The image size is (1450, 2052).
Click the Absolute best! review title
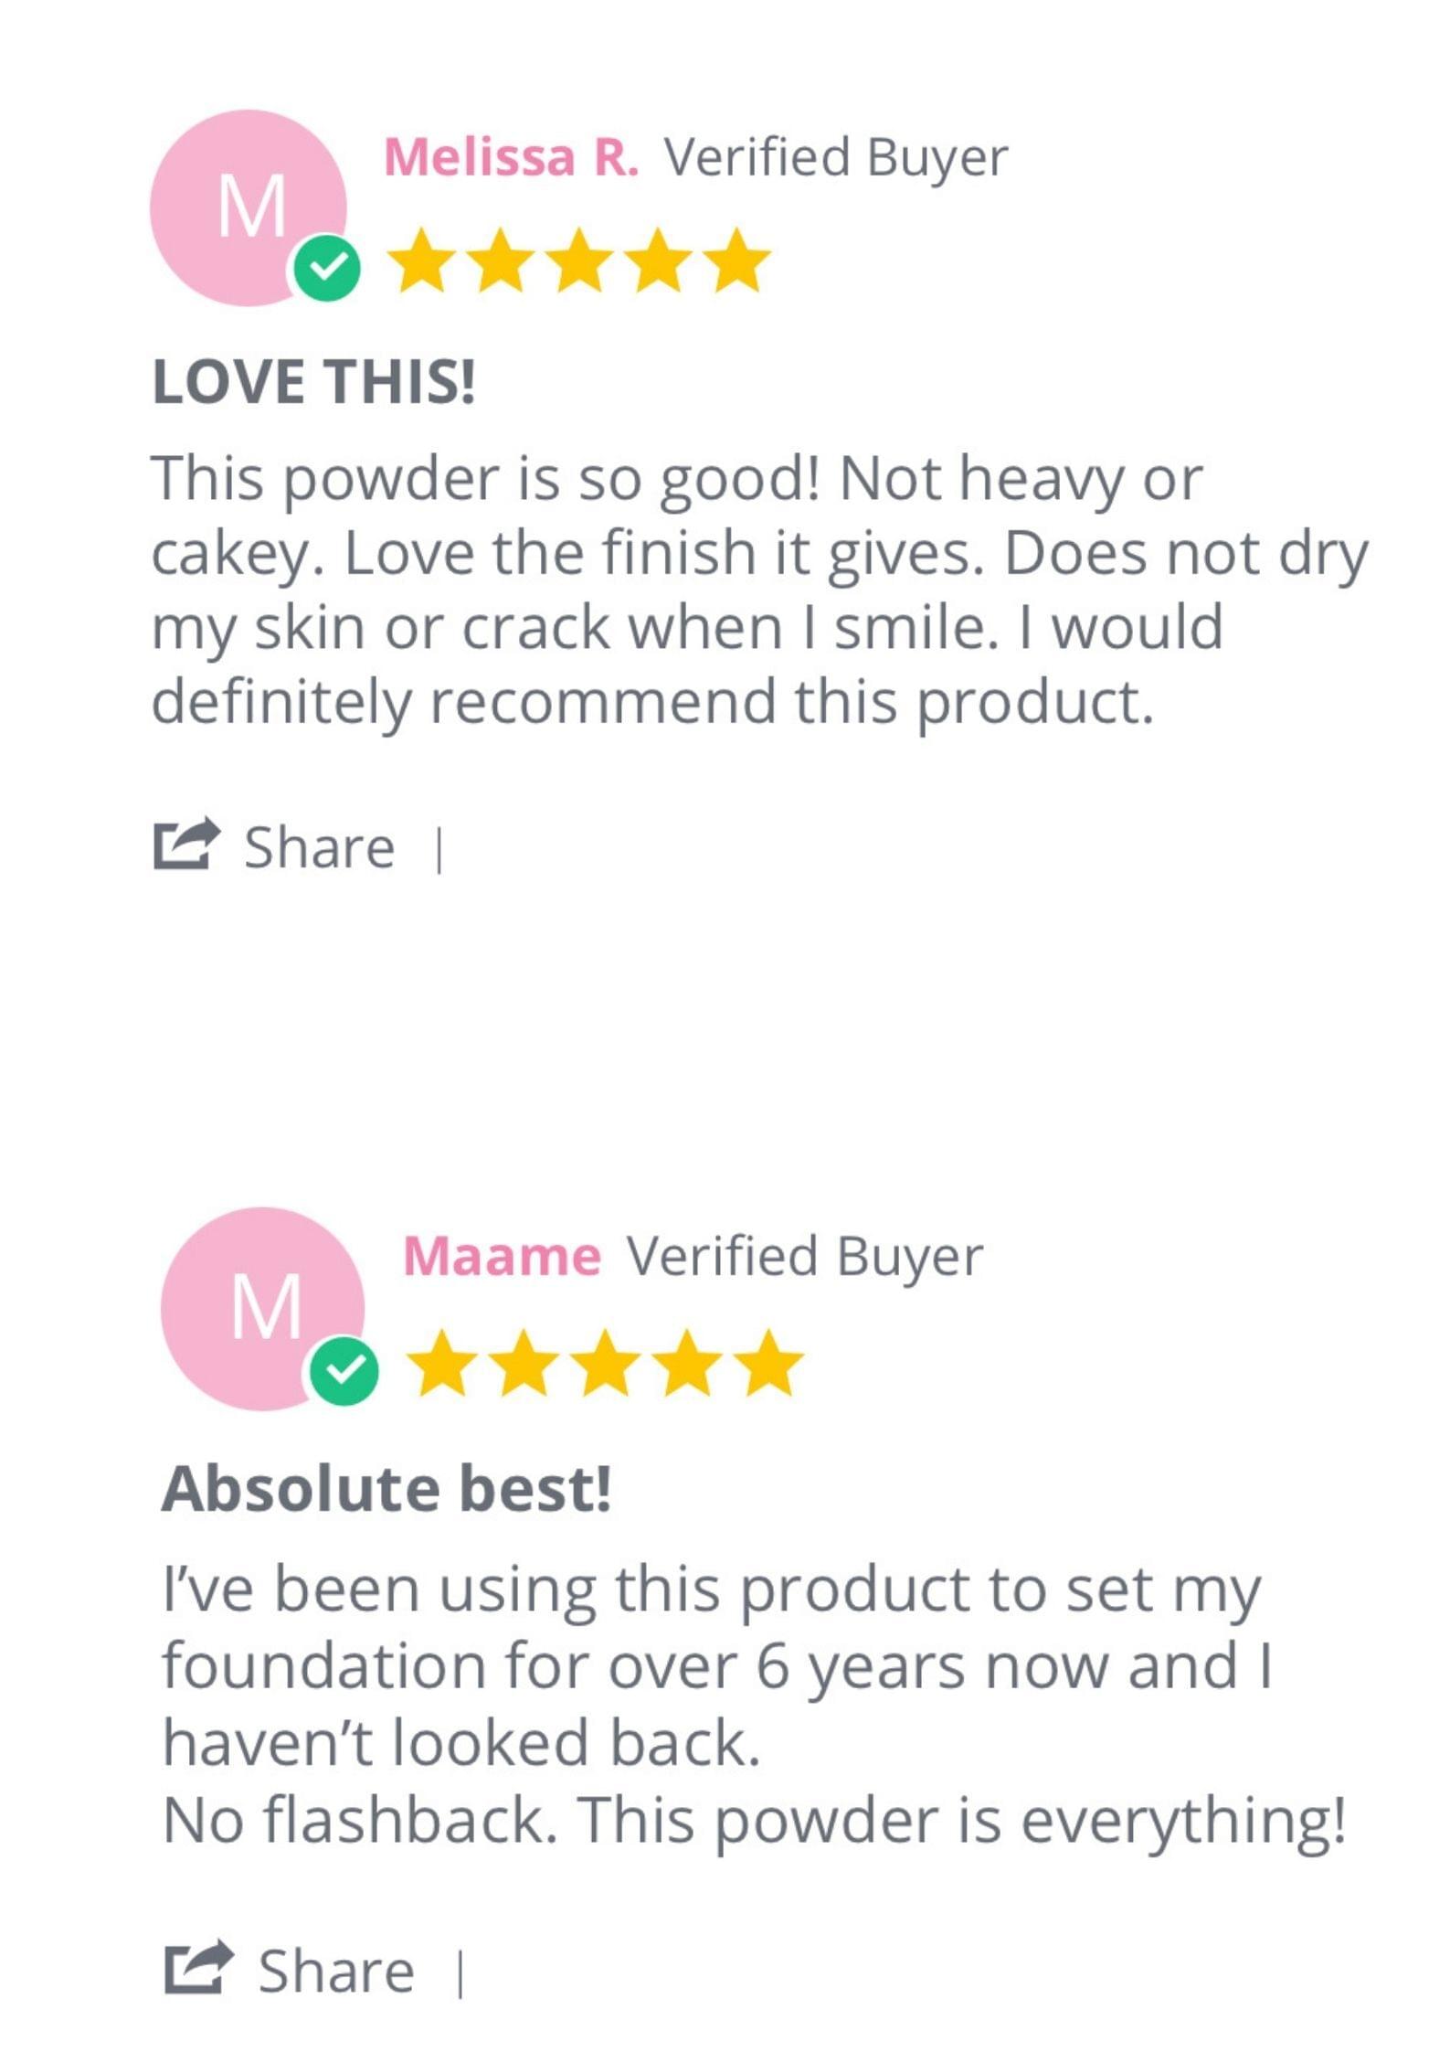click(x=386, y=1489)
